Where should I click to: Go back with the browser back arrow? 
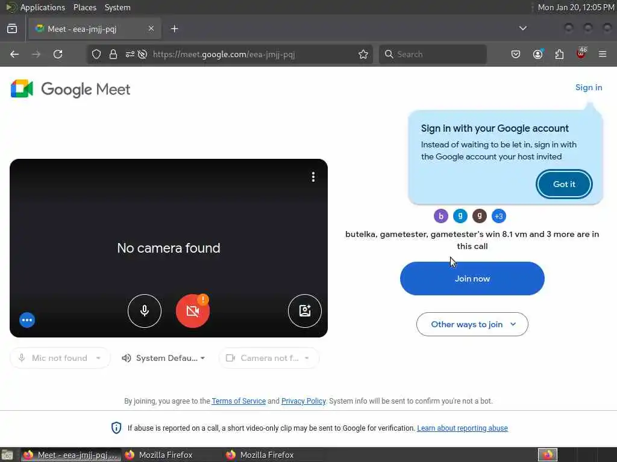pyautogui.click(x=14, y=54)
